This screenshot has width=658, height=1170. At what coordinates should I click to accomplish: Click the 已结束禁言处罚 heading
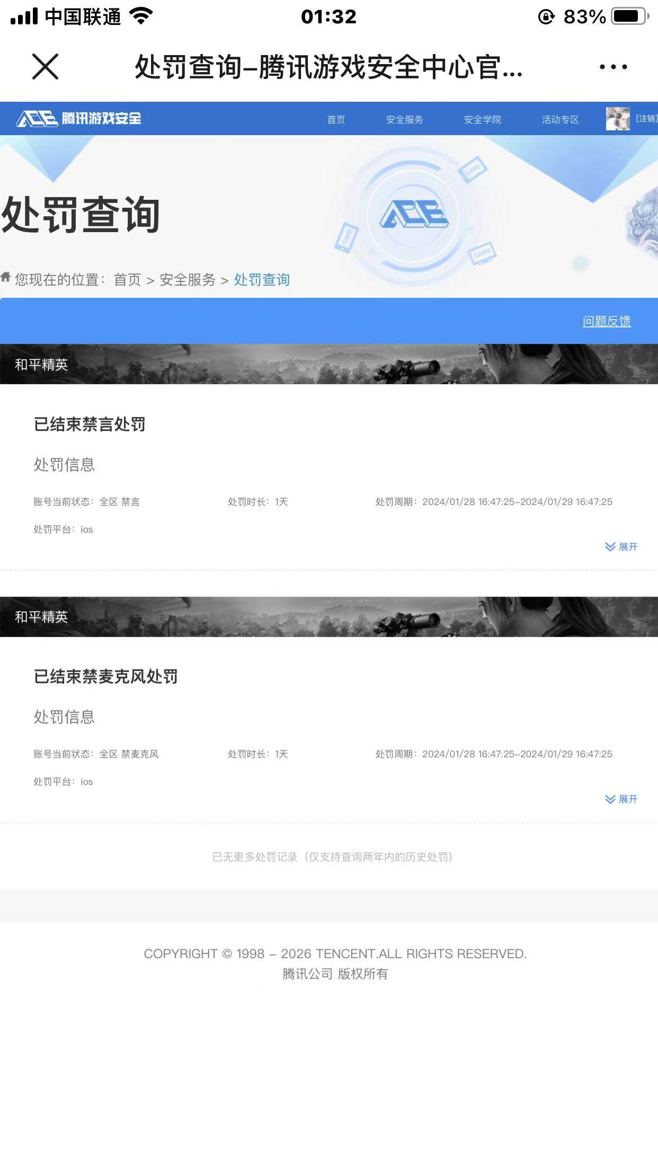click(90, 424)
